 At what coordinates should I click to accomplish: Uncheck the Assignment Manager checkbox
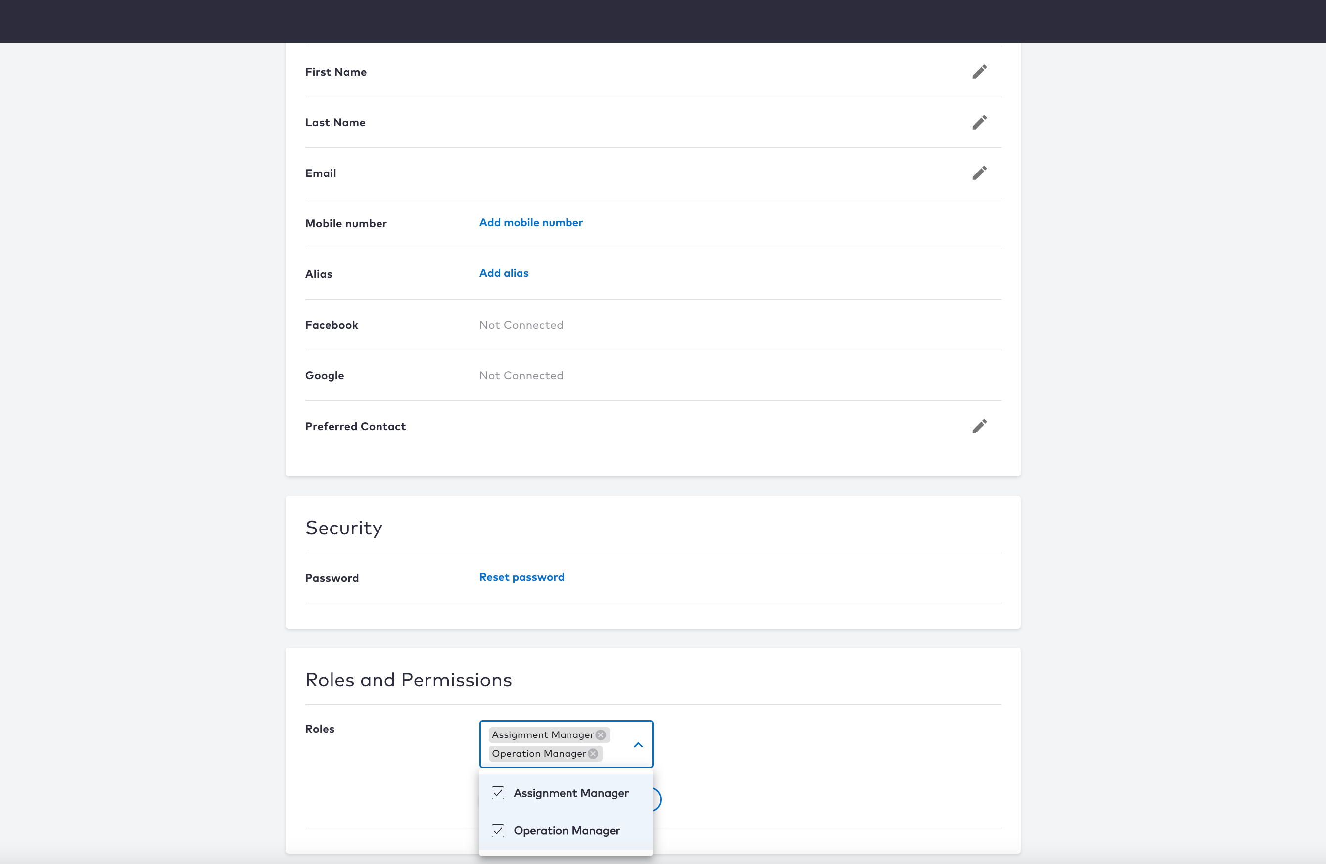498,793
